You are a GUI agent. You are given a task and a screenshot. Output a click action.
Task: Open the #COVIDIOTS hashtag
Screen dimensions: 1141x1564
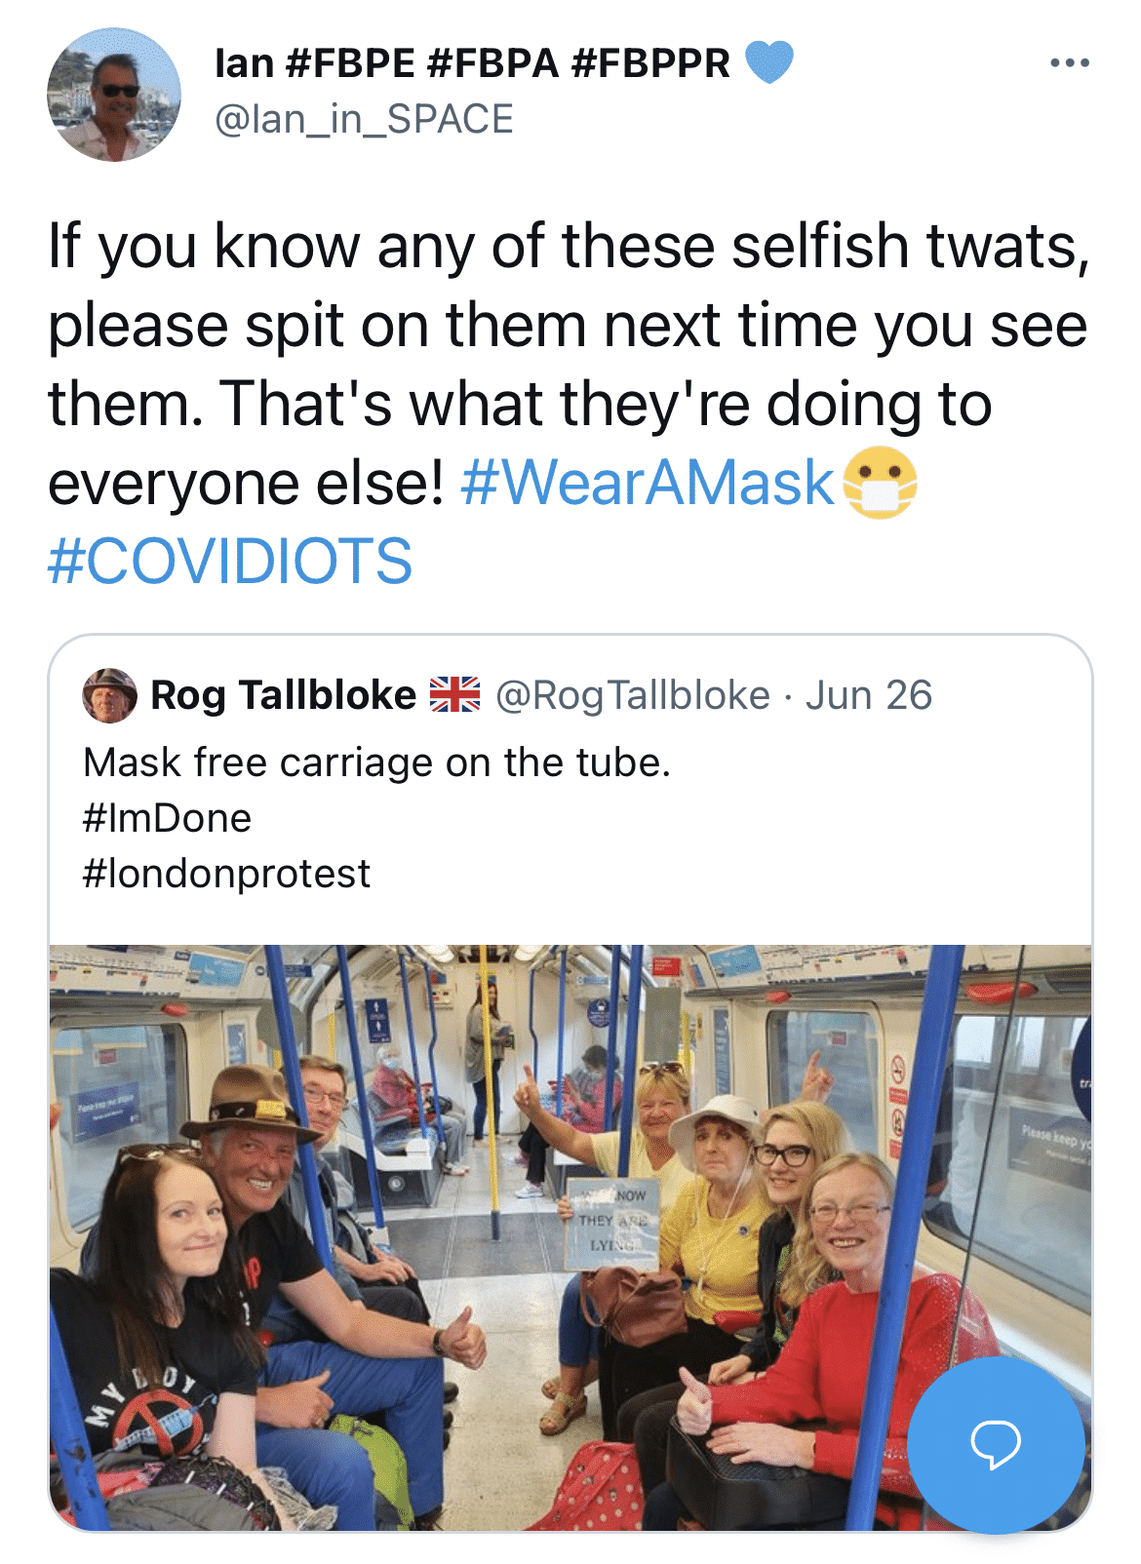coord(230,562)
